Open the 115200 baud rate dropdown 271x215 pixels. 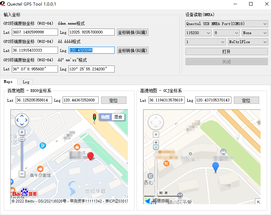pos(198,33)
